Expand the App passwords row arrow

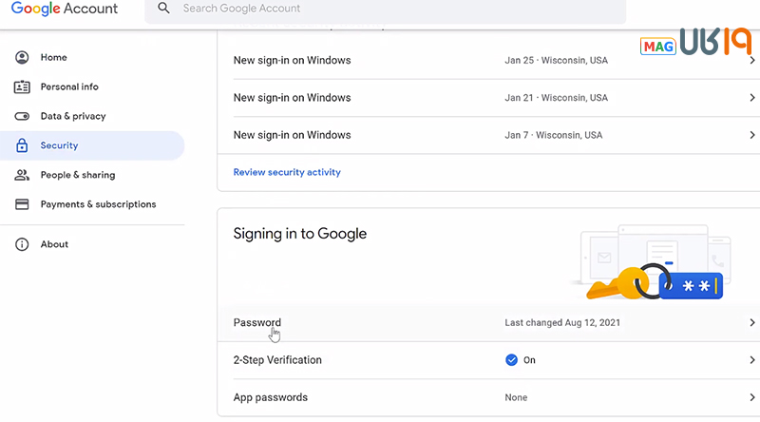(x=751, y=397)
